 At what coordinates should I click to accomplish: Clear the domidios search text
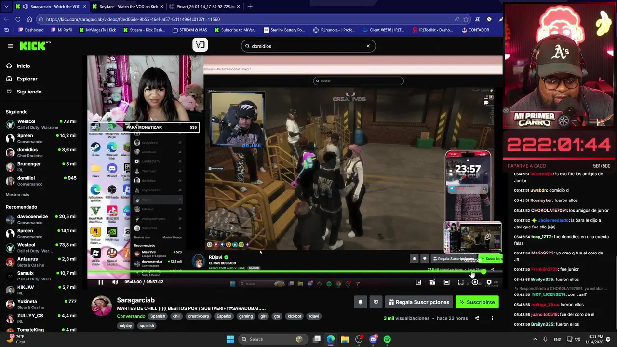368,46
